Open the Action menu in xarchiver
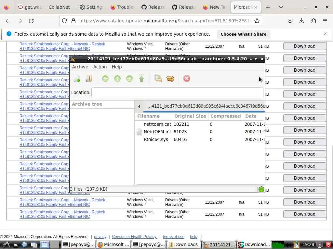 pos(100,67)
